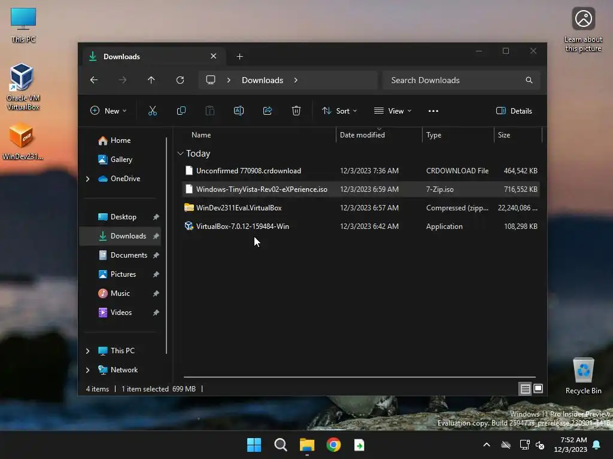Viewport: 613px width, 459px height.
Task: Open the Windows Start menu
Action: (254, 445)
